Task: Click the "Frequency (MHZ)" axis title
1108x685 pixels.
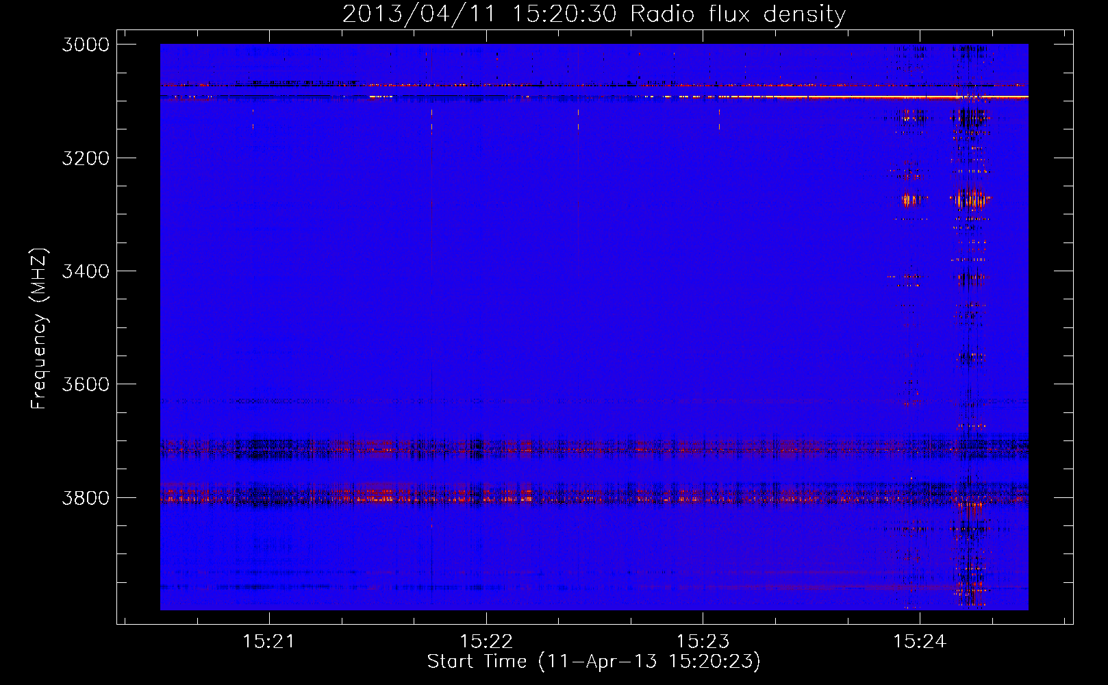Action: (39, 329)
